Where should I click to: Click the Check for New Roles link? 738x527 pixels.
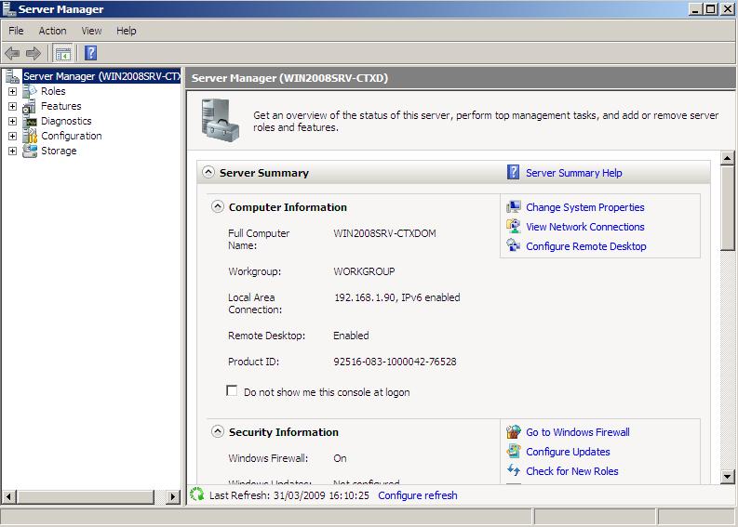(x=571, y=471)
